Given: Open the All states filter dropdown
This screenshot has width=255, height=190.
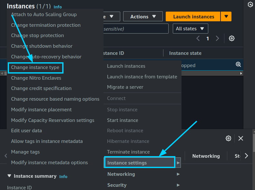Looking at the screenshot, I should [x=190, y=29].
